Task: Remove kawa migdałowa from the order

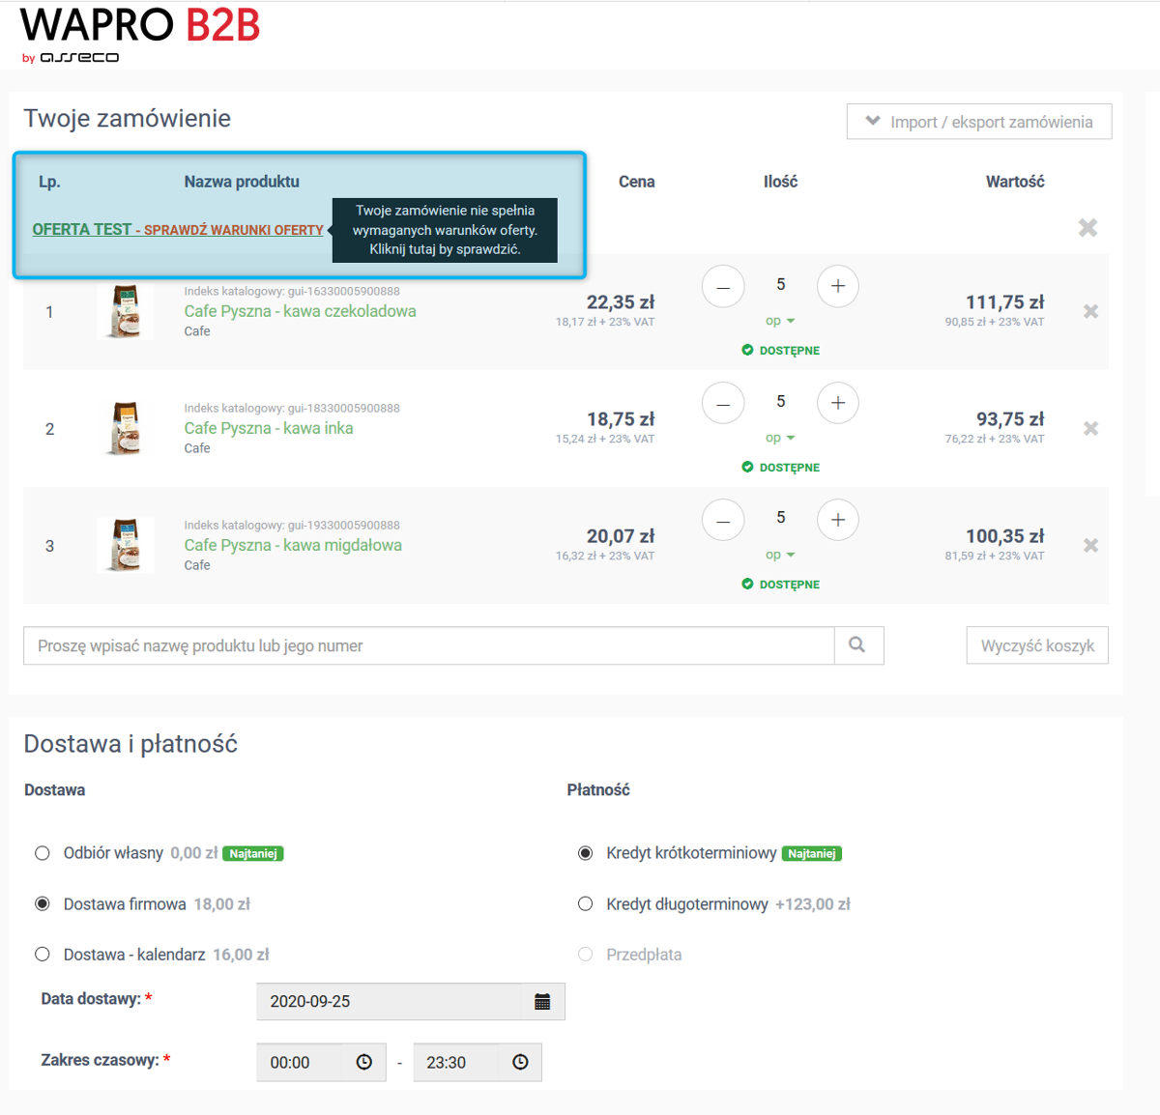Action: (x=1090, y=545)
